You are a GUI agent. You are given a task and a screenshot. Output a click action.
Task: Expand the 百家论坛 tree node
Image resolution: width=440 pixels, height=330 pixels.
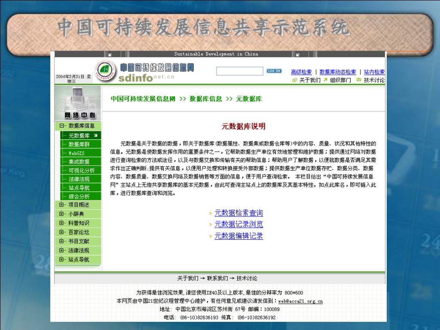(x=61, y=232)
